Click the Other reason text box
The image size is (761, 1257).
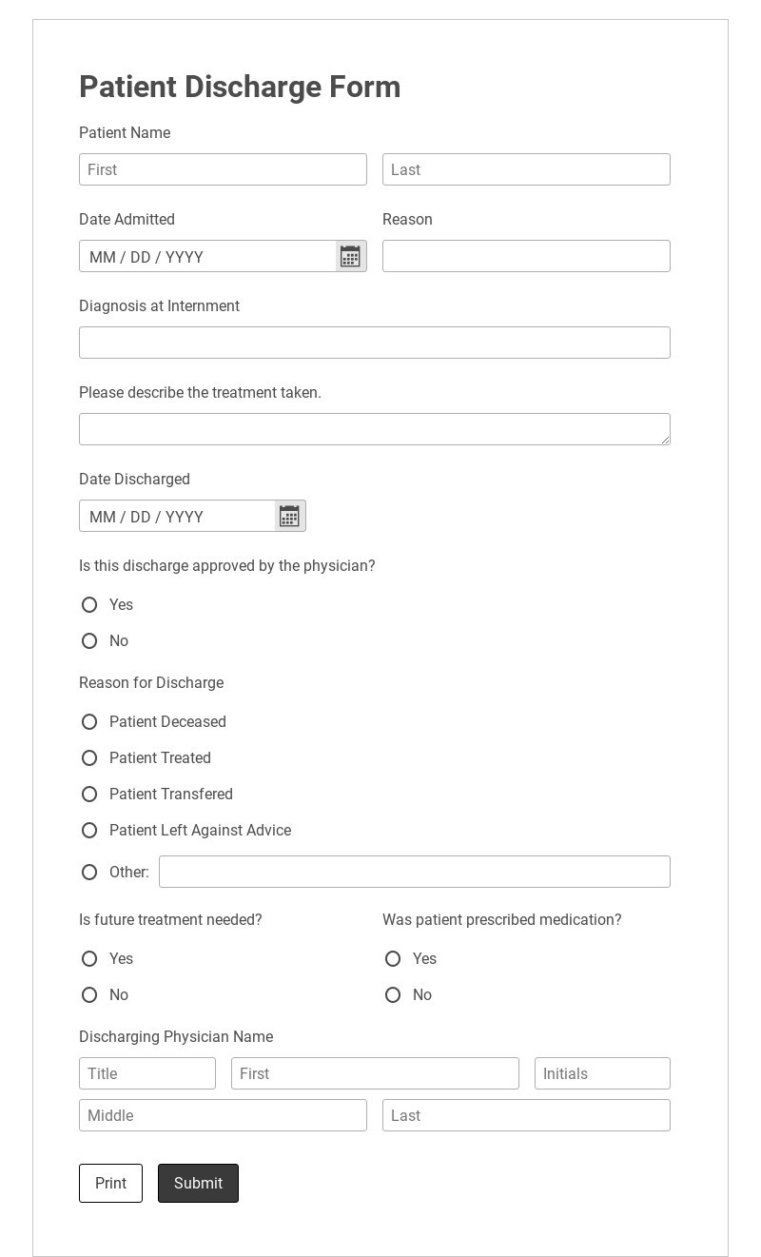point(415,872)
